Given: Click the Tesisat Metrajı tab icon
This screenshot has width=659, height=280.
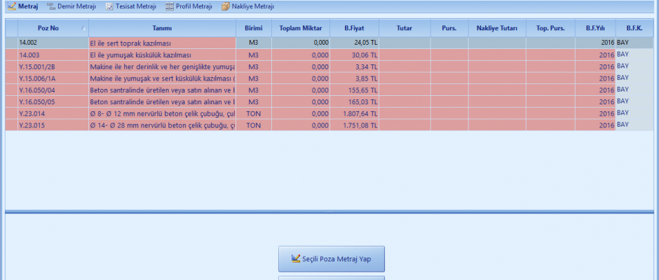Looking at the screenshot, I should [109, 6].
